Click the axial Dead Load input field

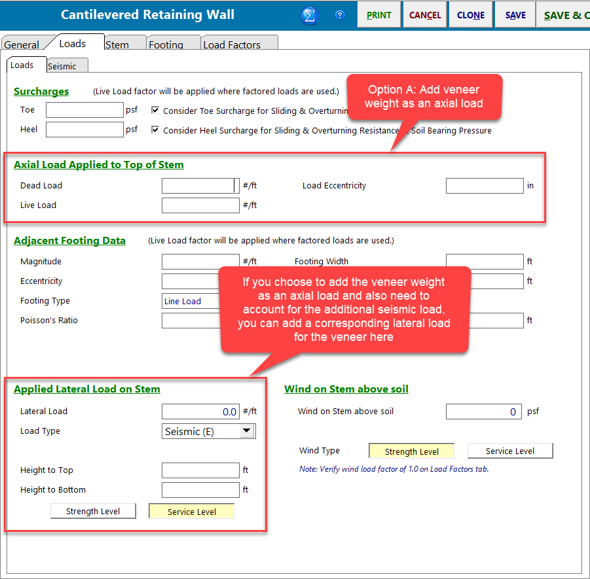coord(200,186)
